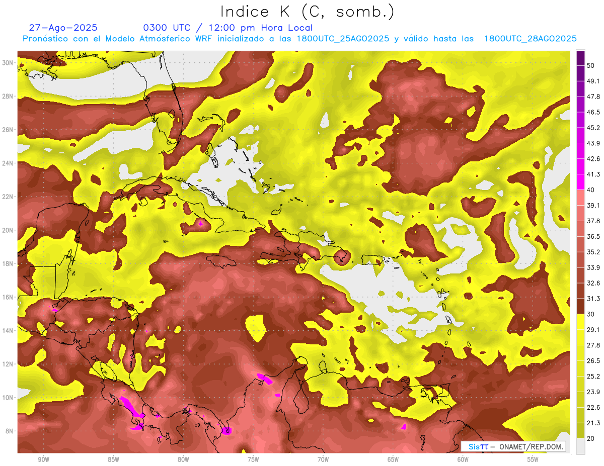Screen dimensions: 604x466
Task: Click the dark purple swatch above 50
Action: pos(580,58)
